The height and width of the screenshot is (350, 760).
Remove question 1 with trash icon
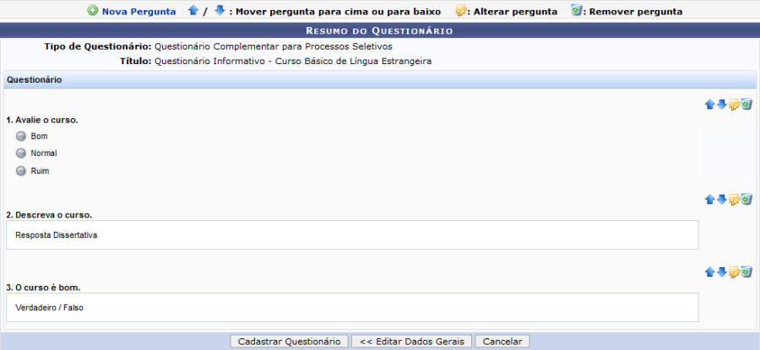coord(746,105)
